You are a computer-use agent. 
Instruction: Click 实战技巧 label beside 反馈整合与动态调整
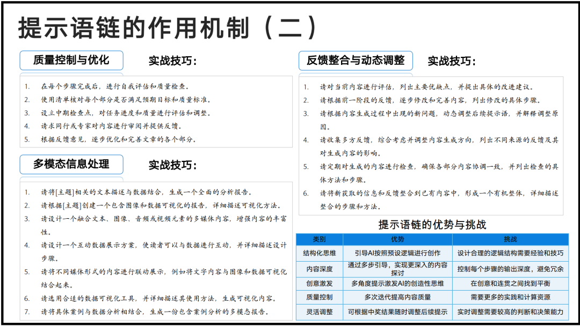[452, 61]
